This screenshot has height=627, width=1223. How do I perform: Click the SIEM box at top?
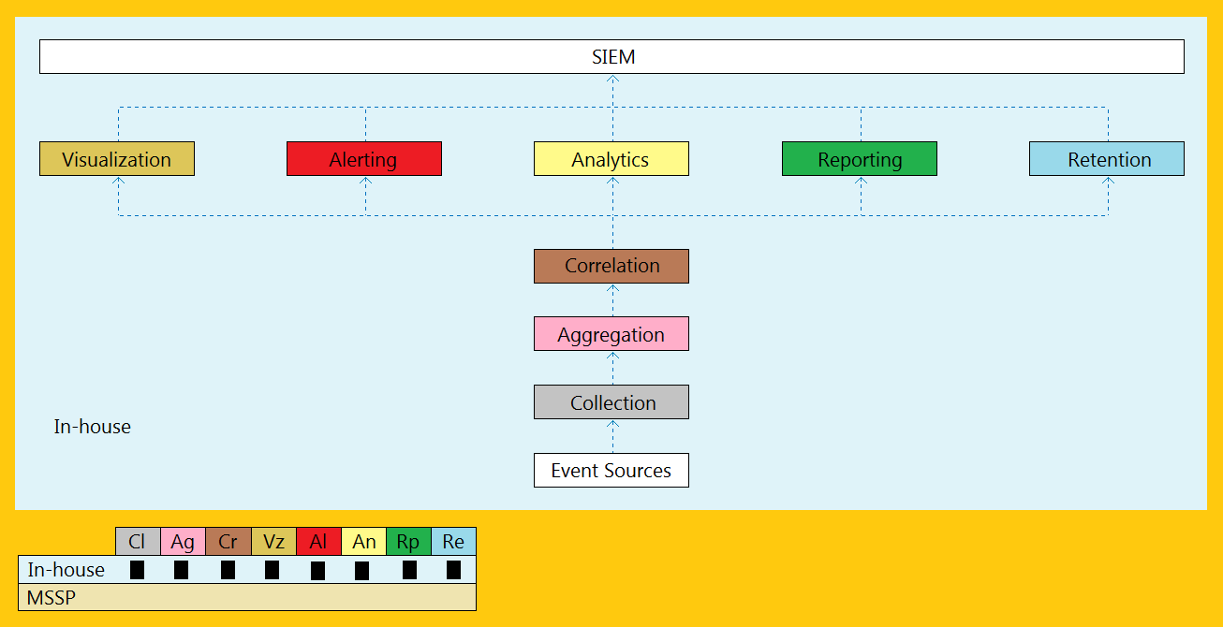611,56
